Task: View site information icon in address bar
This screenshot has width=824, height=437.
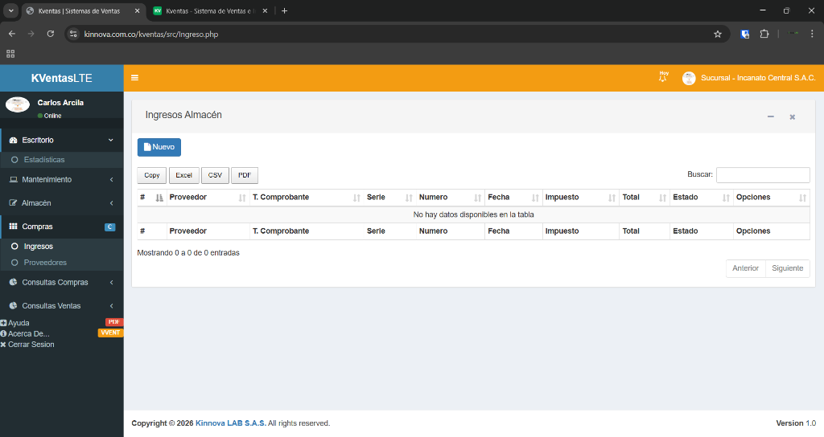Action: pos(73,34)
